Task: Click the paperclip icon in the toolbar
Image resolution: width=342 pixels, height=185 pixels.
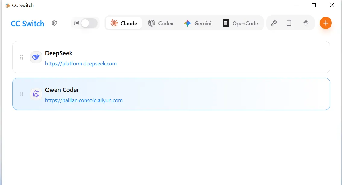Action: (305, 23)
